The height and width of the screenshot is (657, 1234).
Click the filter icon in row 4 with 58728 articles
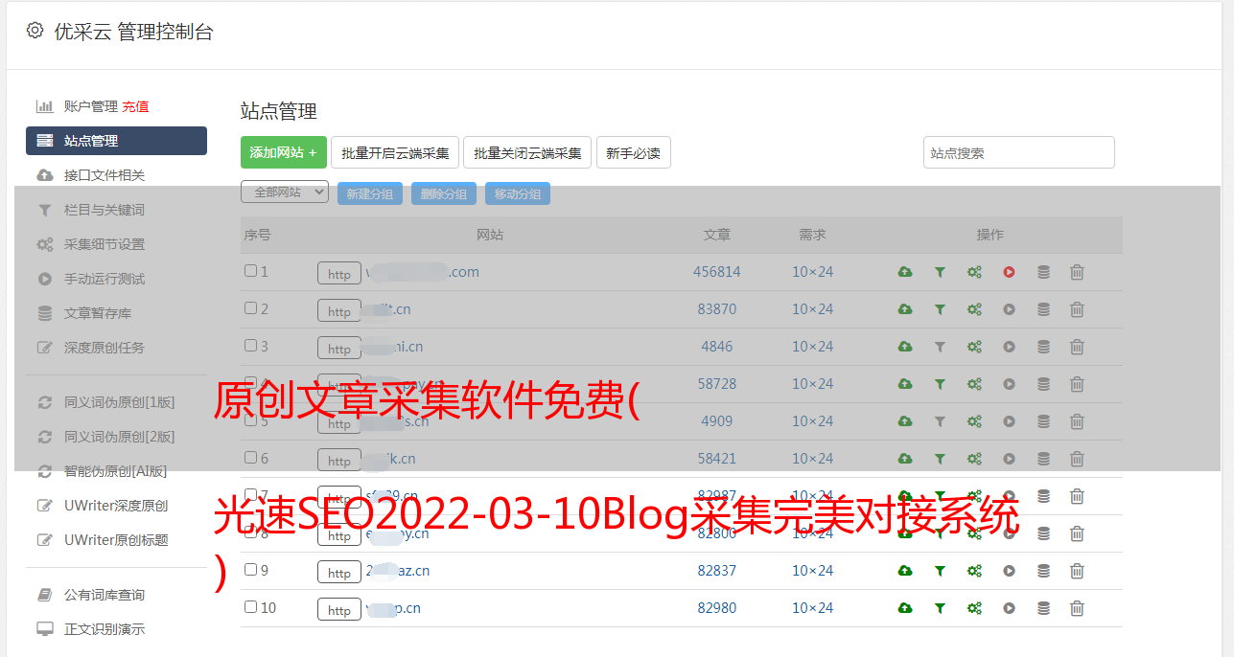pos(940,384)
